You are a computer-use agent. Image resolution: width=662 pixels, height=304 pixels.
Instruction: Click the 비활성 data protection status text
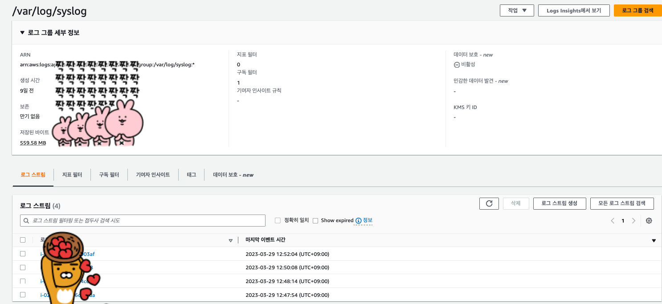(468, 65)
